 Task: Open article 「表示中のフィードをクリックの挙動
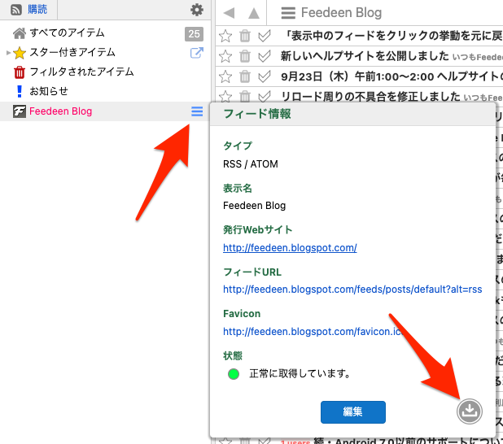(x=394, y=36)
